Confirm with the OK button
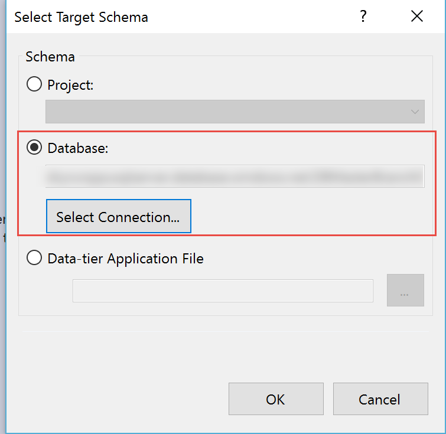 (x=276, y=399)
